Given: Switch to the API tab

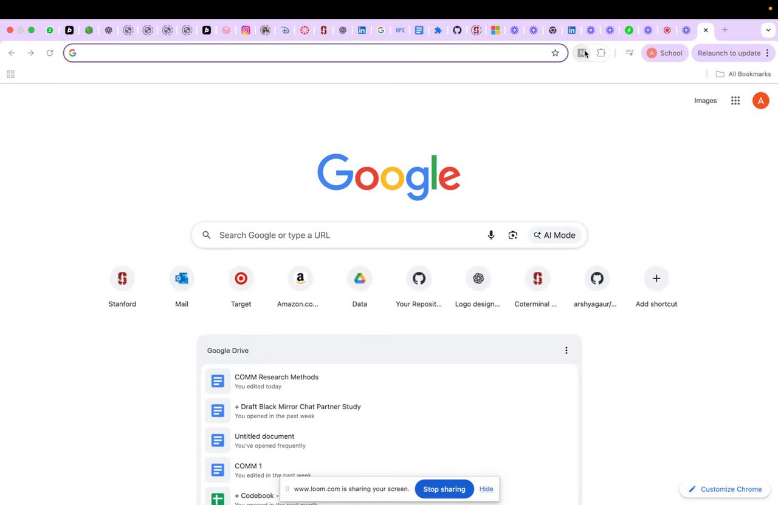Looking at the screenshot, I should 400,30.
